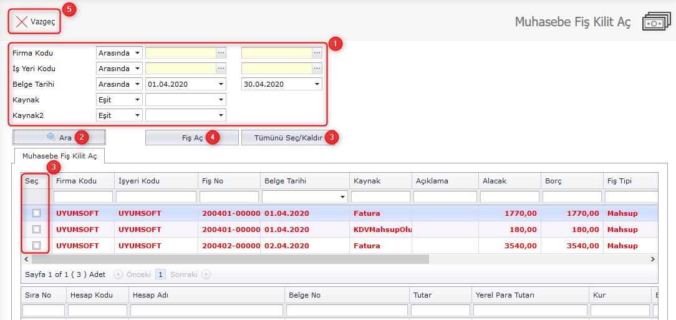Click Tümünü Seç/Kaldır button
Viewport: 676px width, 320px height.
[288, 137]
